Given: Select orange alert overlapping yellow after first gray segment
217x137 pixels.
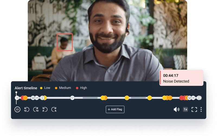Looking at the screenshot, I should [106, 98].
